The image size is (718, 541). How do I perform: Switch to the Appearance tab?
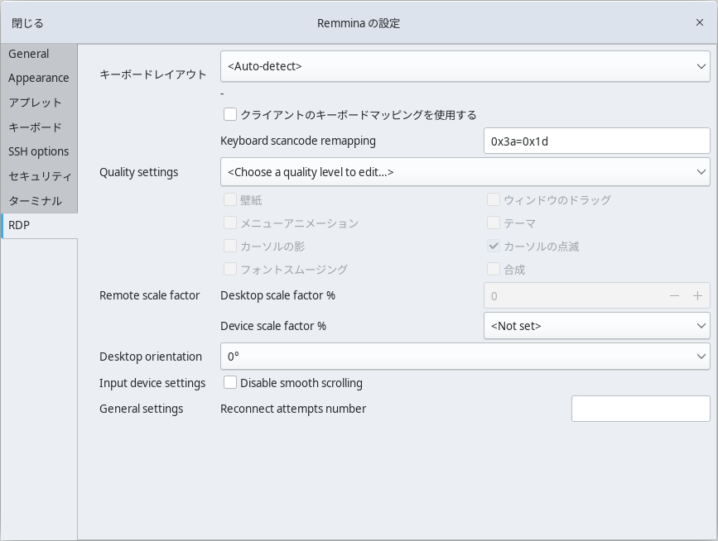[38, 78]
